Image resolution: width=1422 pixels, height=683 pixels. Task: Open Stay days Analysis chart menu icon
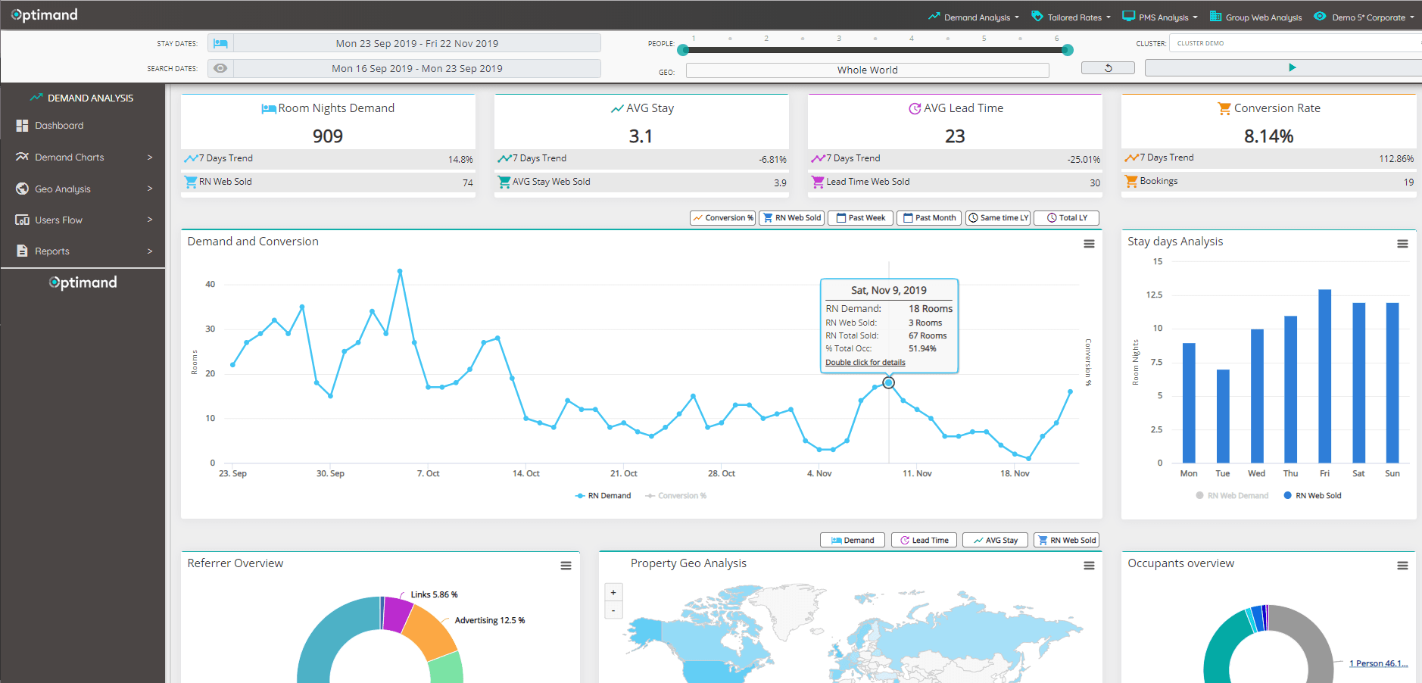(1402, 244)
